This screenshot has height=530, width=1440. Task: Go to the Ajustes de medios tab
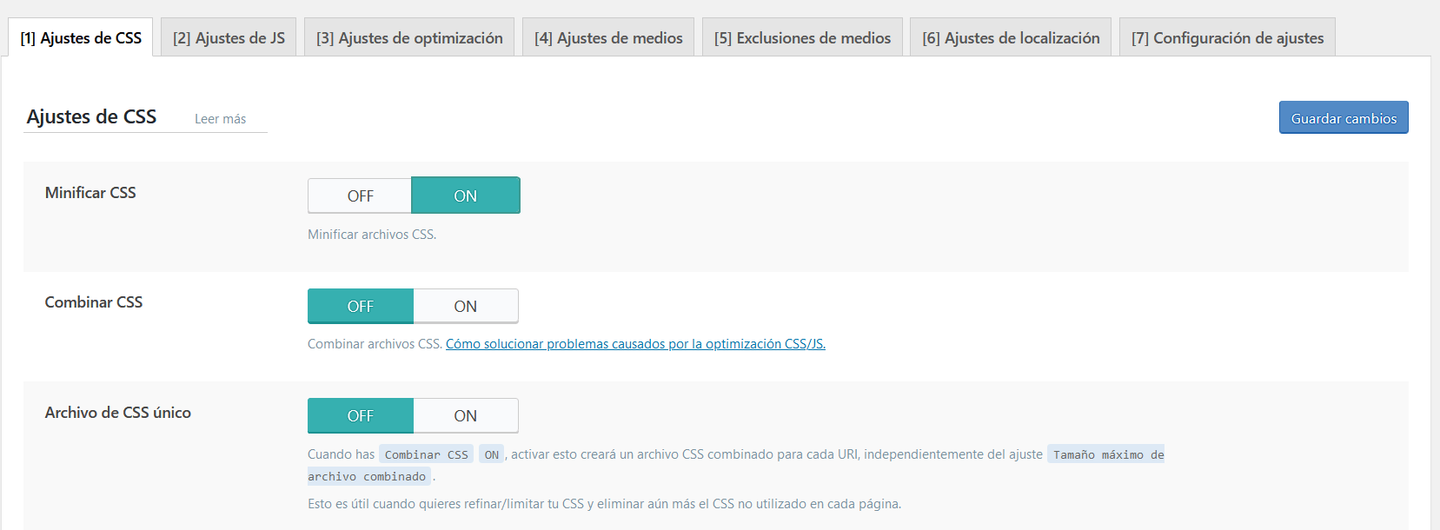point(608,37)
